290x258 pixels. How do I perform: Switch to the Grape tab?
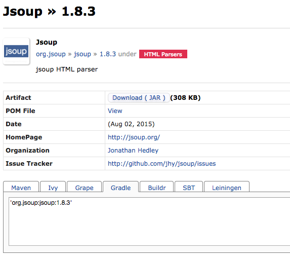[84, 187]
